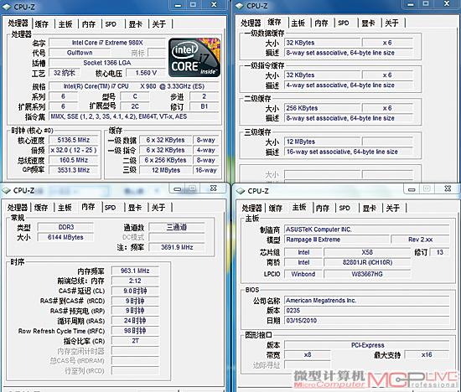Click the multiplier value x 32.0 ( 12 - 25 )
Image resolution: width=461 pixels, height=392 pixels.
(x=74, y=150)
